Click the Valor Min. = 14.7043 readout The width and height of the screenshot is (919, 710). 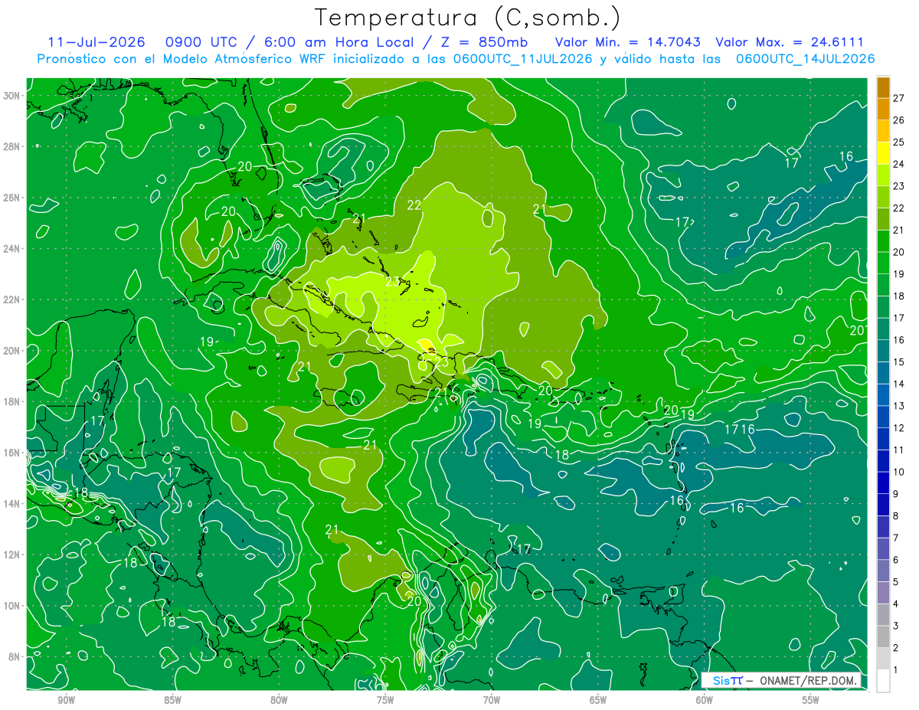click(x=627, y=42)
